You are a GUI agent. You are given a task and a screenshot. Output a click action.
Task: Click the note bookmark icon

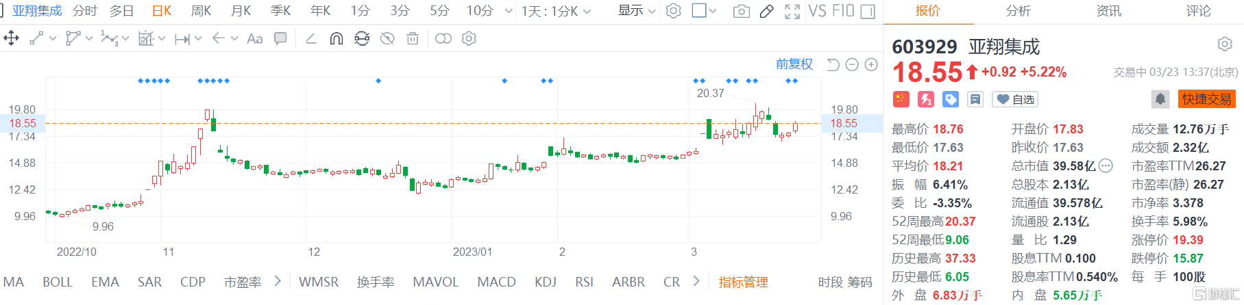click(x=975, y=99)
